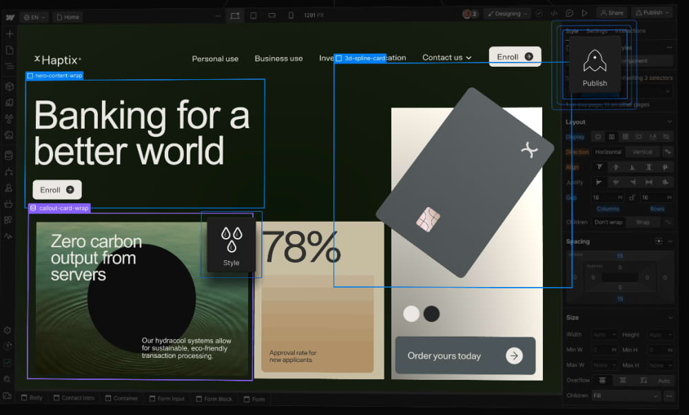Click the column gap 16 input
This screenshot has height=415, width=689.
607,198
